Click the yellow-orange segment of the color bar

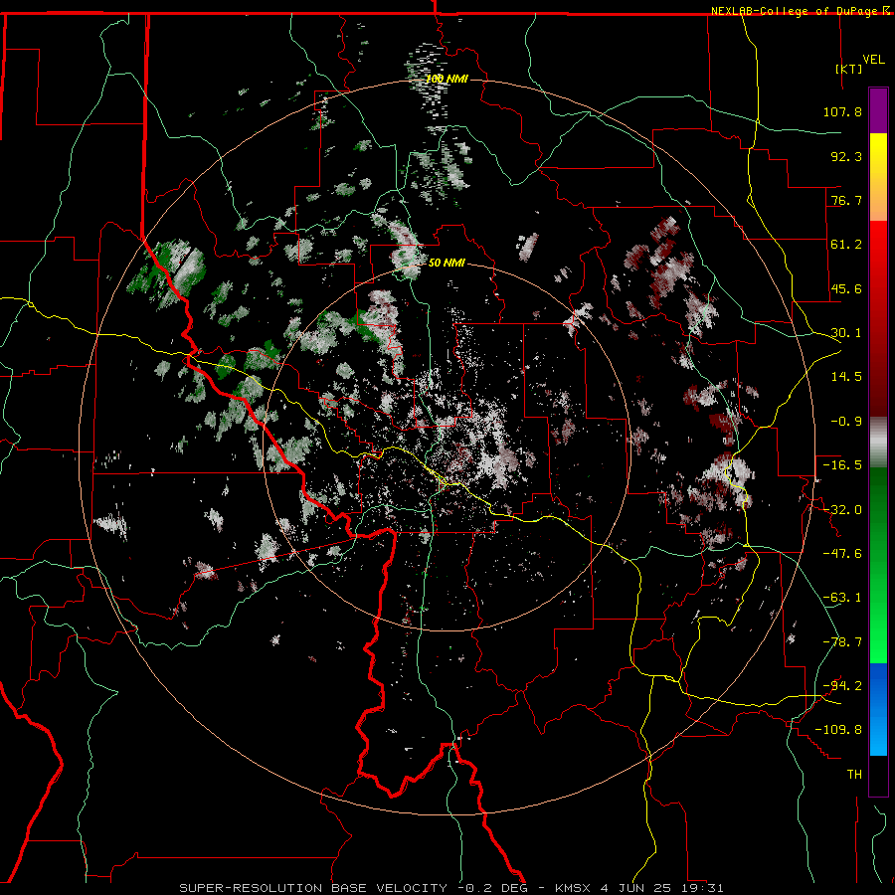point(878,177)
